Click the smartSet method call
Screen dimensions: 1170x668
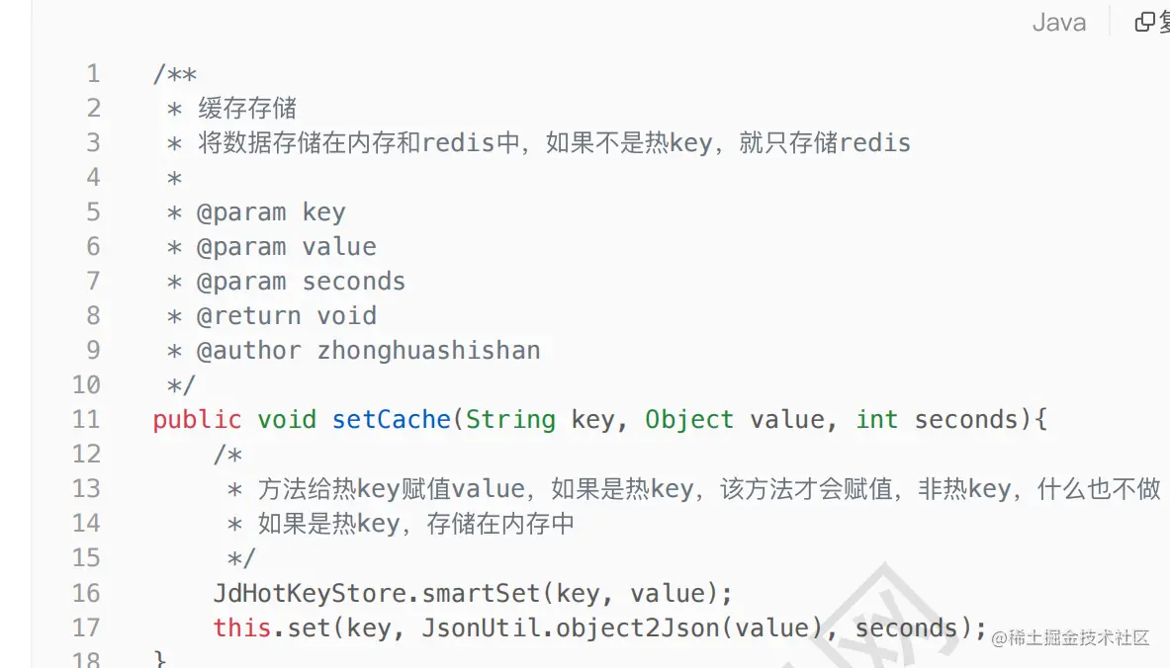coord(481,593)
